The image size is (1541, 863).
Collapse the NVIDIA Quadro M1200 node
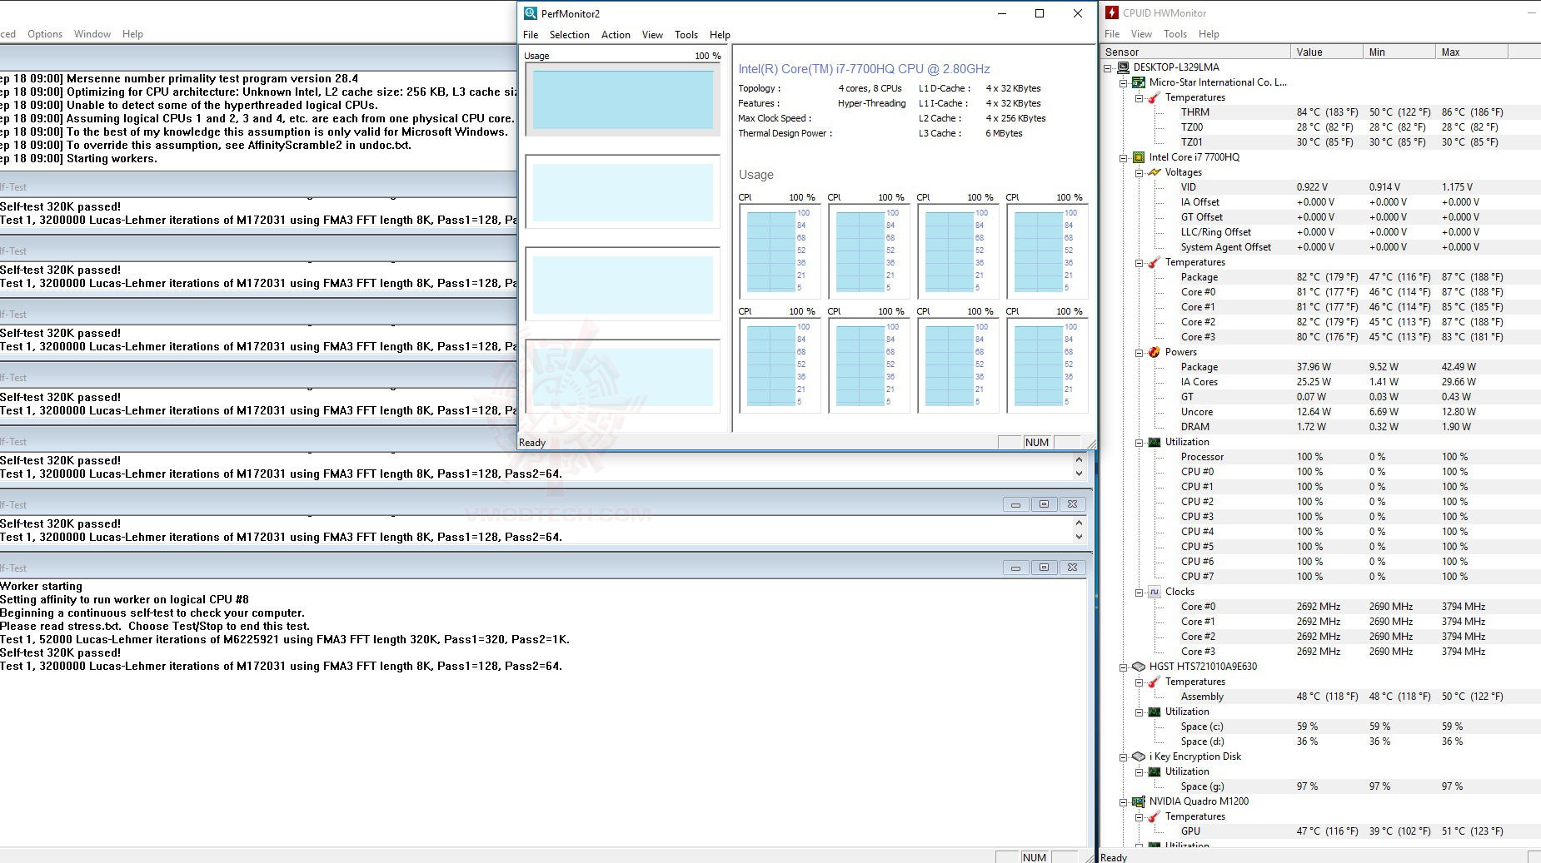tap(1123, 802)
